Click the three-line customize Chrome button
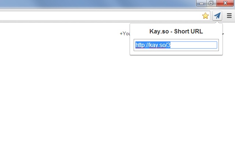Image resolution: width=235 pixels, height=147 pixels. (229, 15)
